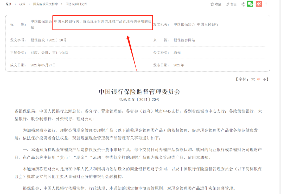Click paragraph starting 本通知所称理财公司
Screen dimensions: 281x194
pos(138,173)
